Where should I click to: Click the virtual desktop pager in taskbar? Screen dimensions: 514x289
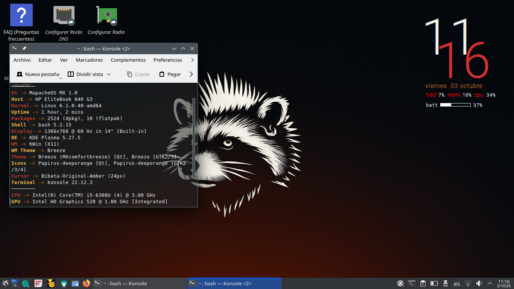pyautogui.click(x=15, y=283)
